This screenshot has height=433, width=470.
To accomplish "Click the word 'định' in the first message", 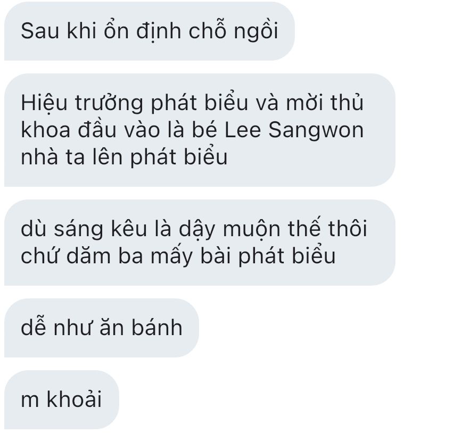I will point(159,31).
